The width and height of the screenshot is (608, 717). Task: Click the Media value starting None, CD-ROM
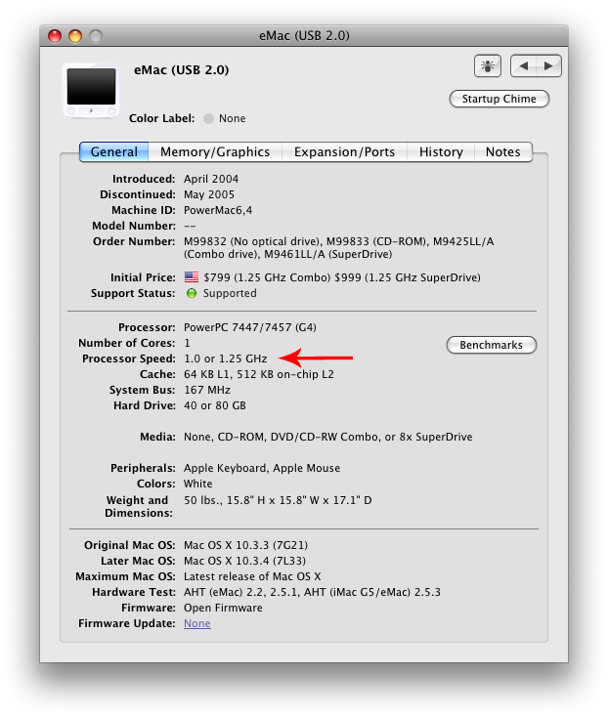[328, 438]
